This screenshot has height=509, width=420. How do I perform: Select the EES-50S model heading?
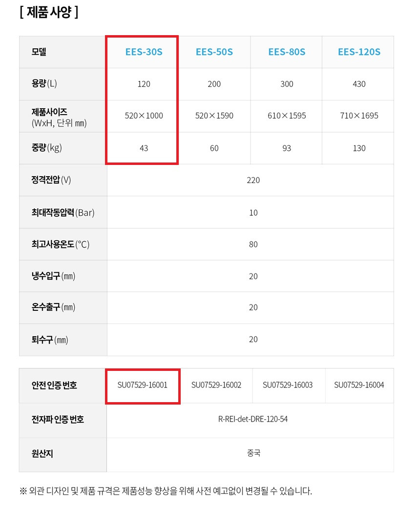214,52
